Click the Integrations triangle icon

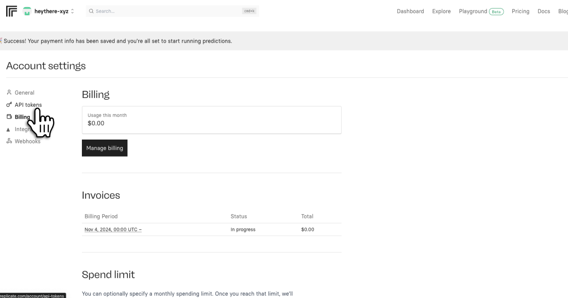pyautogui.click(x=9, y=129)
